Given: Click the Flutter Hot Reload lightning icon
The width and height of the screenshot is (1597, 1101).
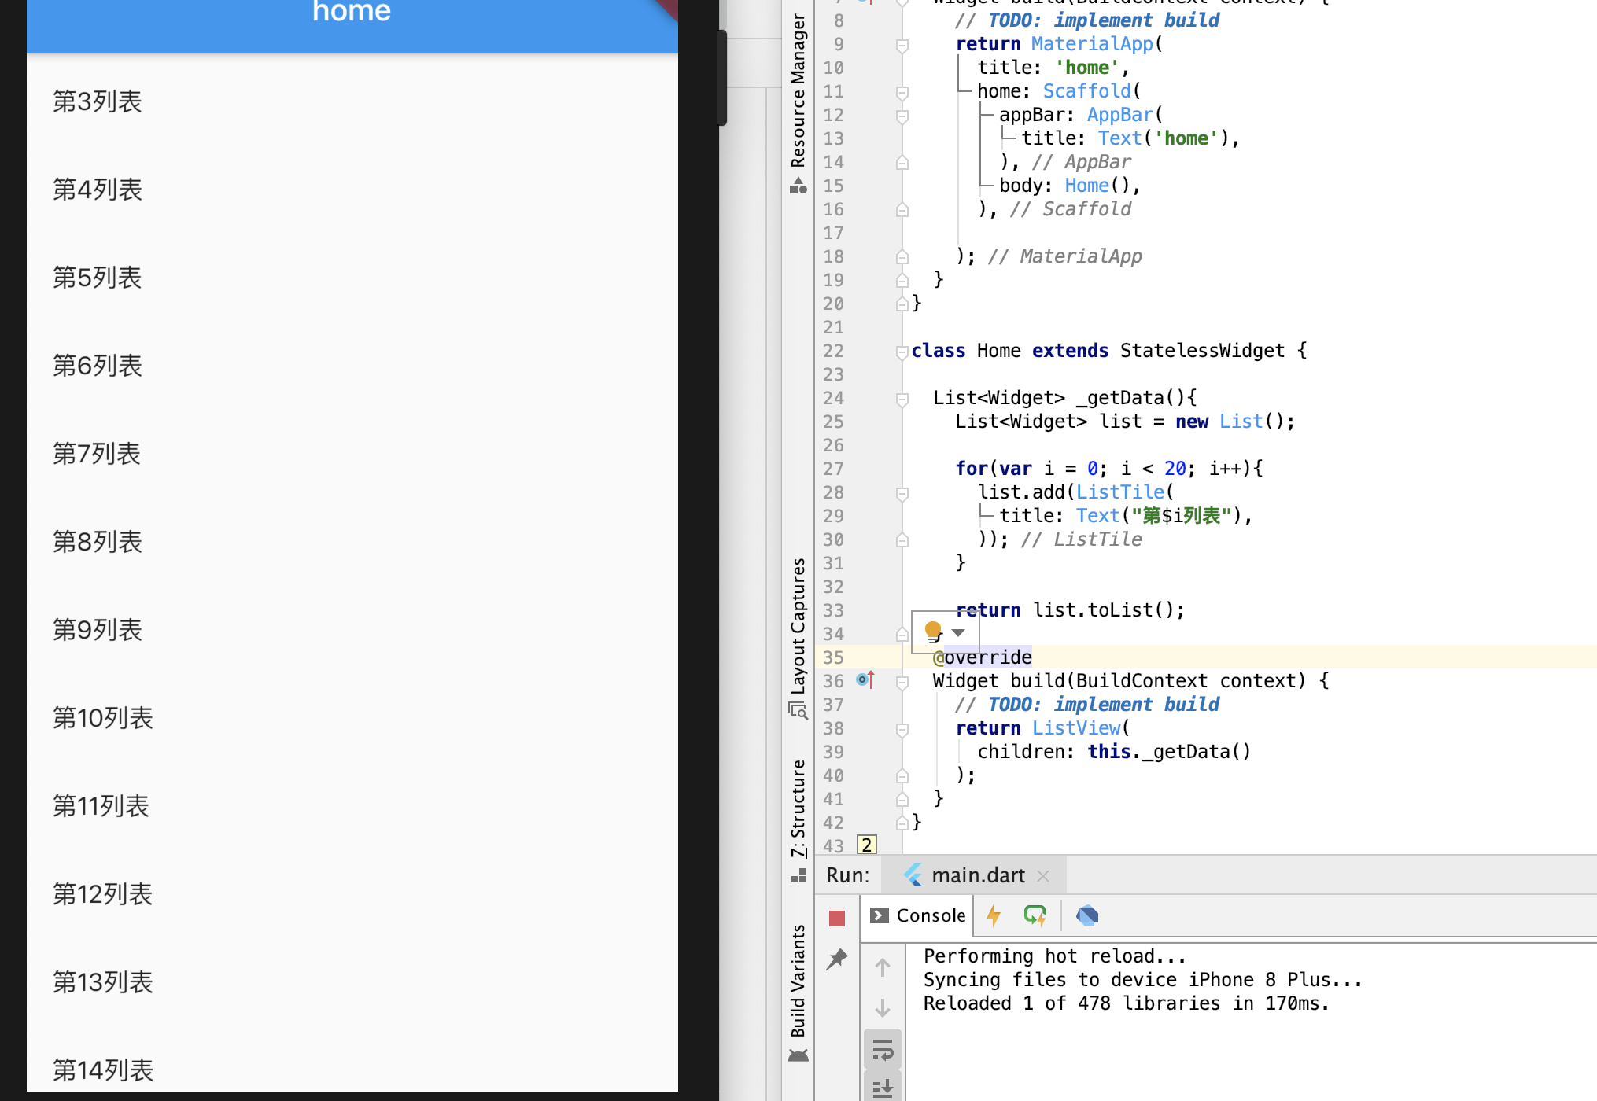Looking at the screenshot, I should tap(994, 915).
